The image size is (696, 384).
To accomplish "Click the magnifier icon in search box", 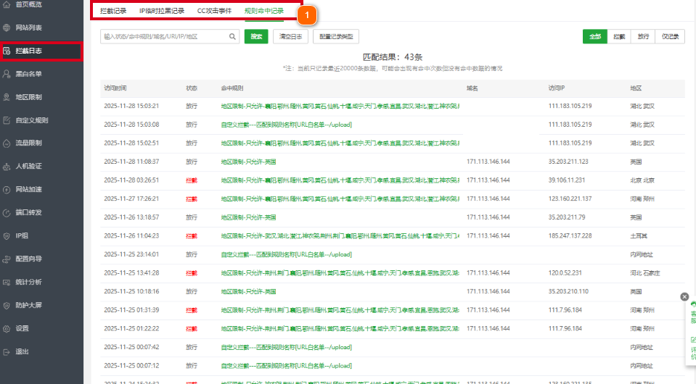I will (x=232, y=37).
